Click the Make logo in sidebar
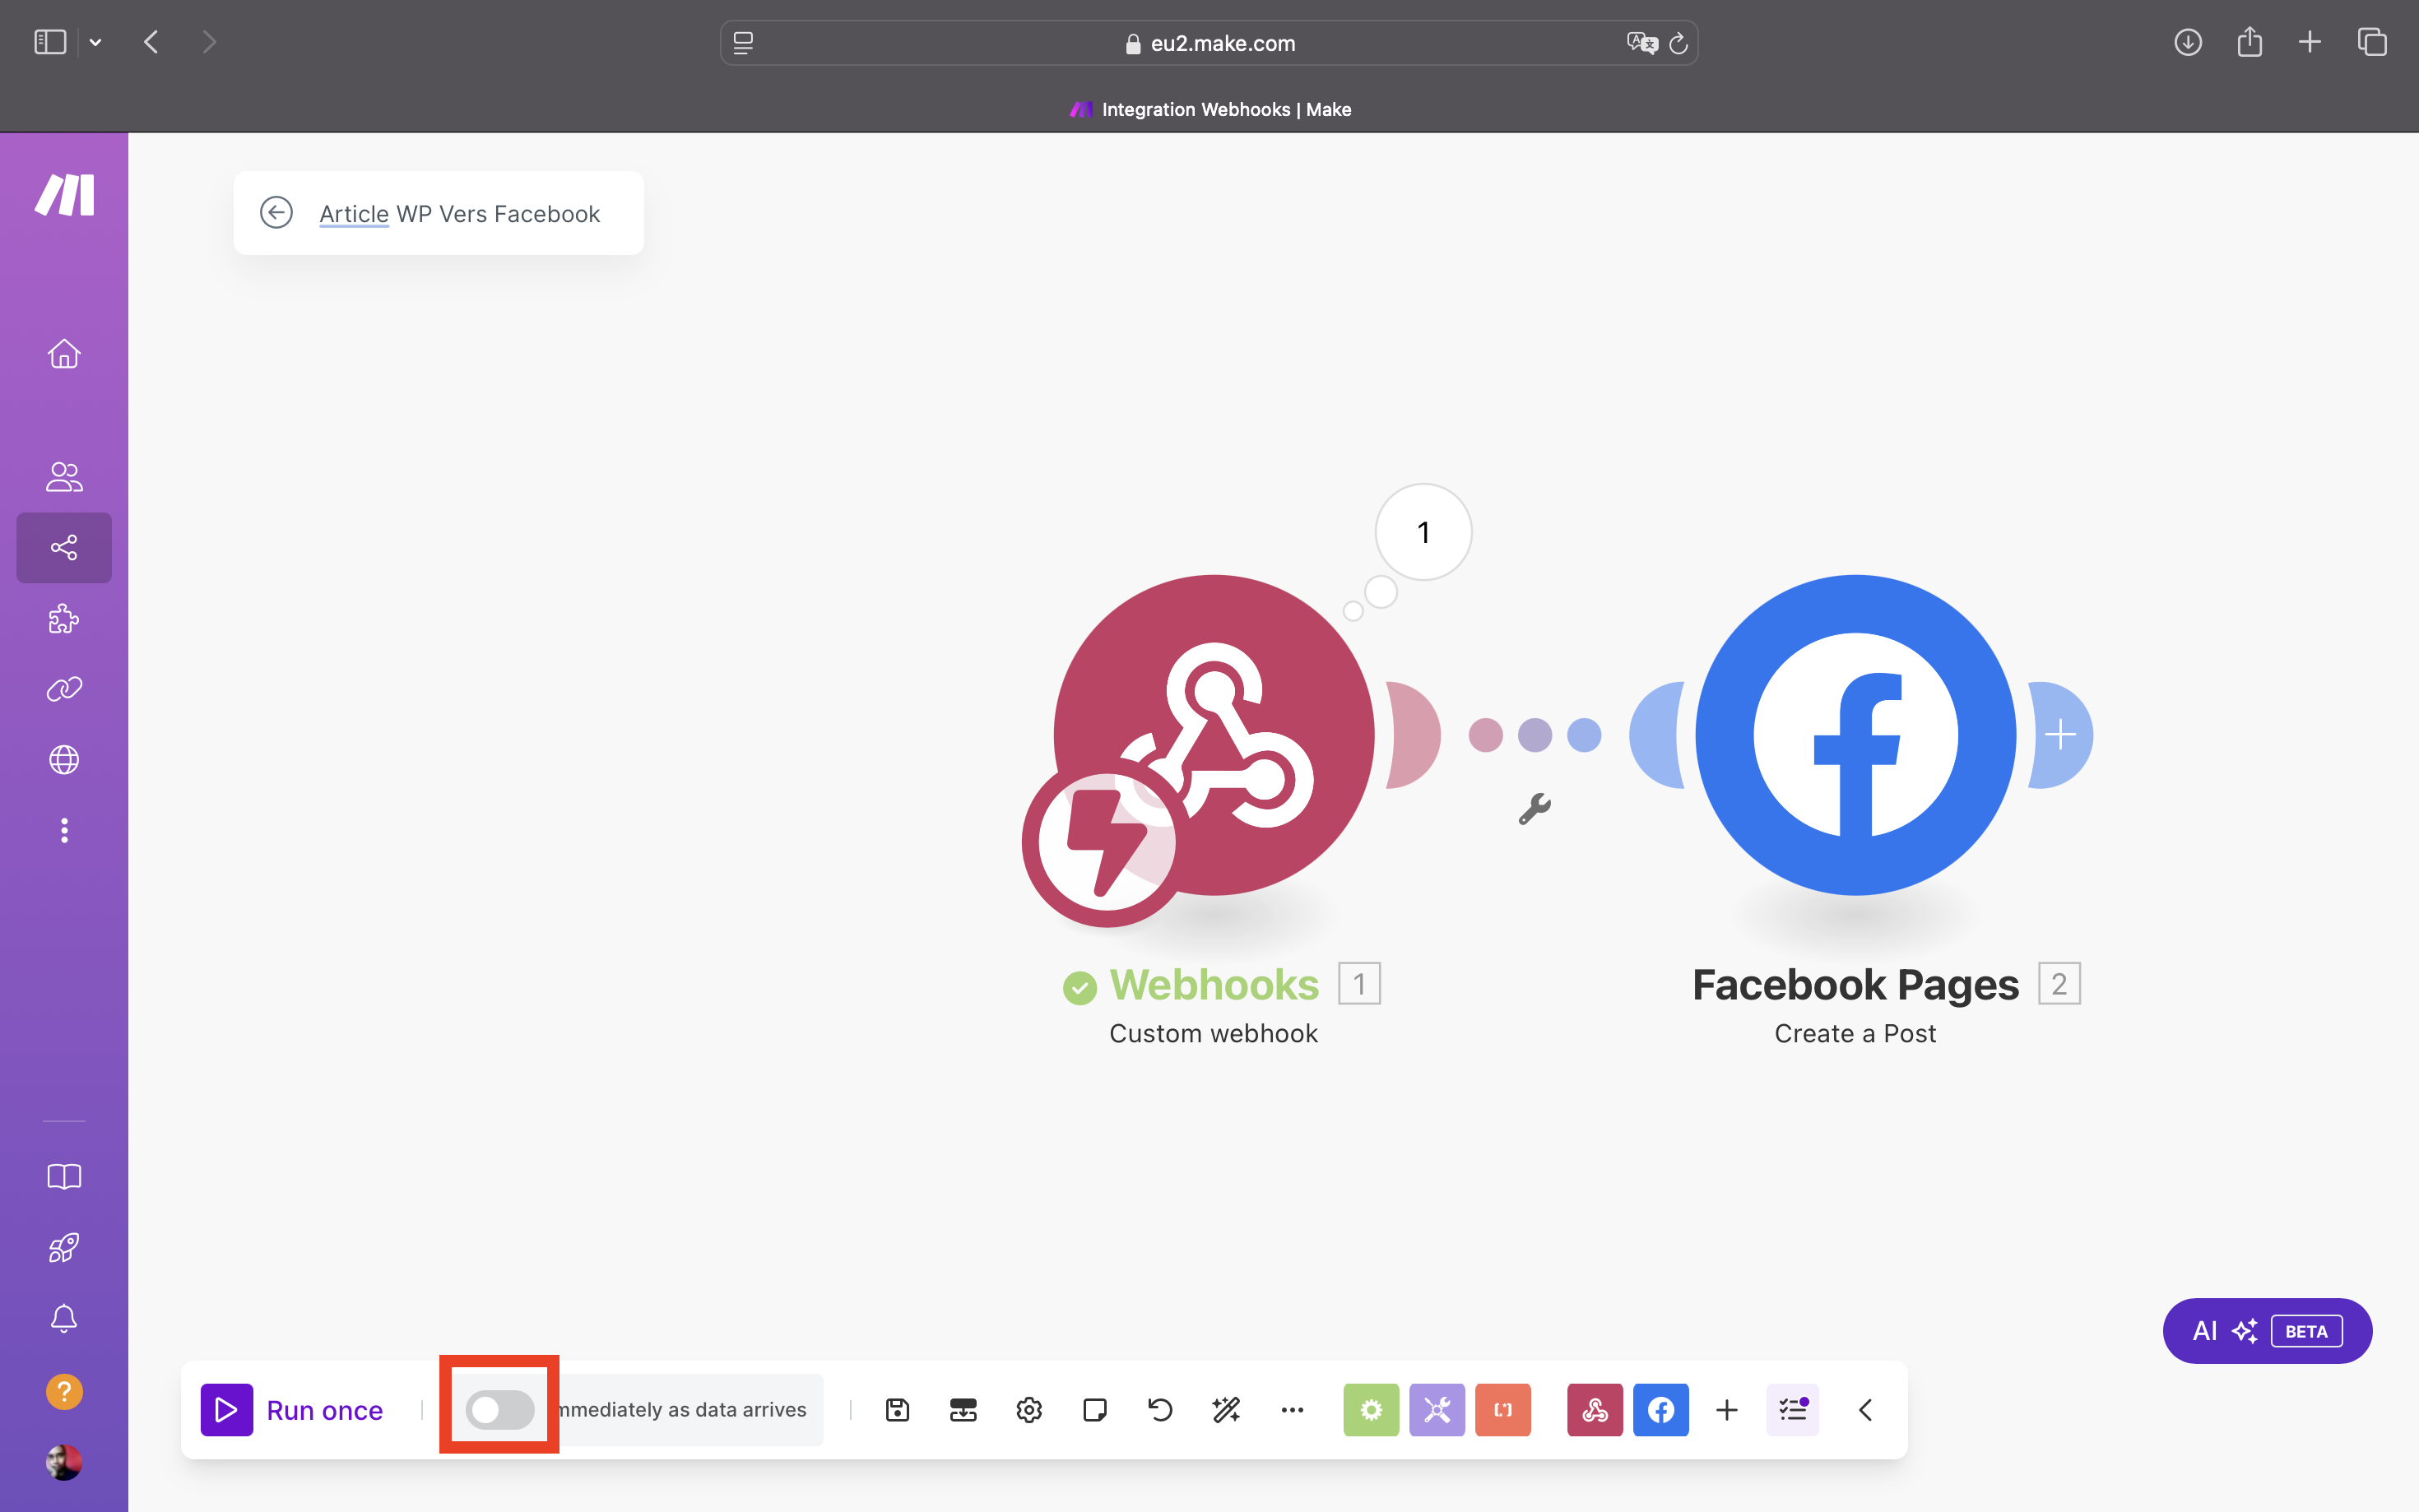Screen dimensions: 2419x1512 point(64,194)
